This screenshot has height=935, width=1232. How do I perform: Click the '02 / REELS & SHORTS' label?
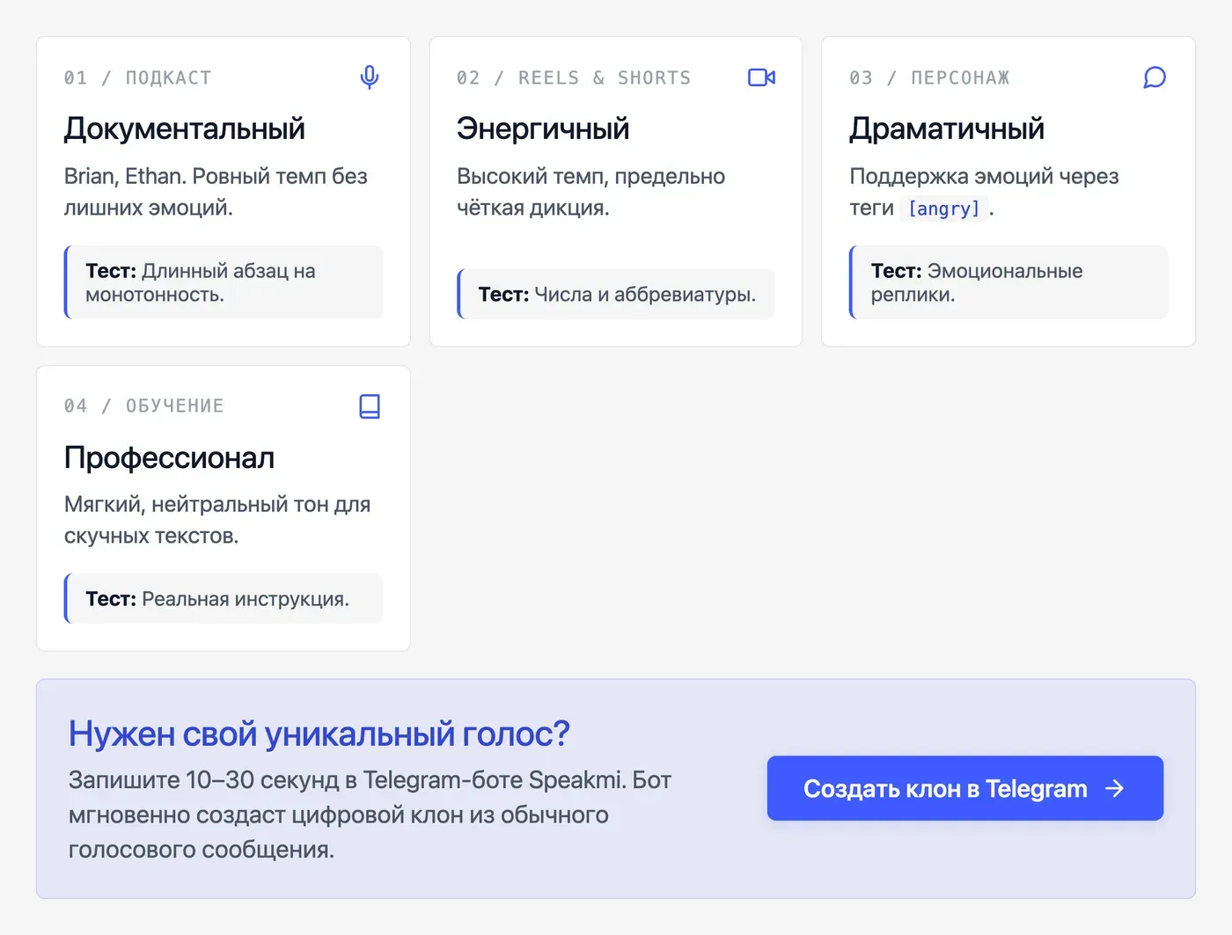click(574, 77)
